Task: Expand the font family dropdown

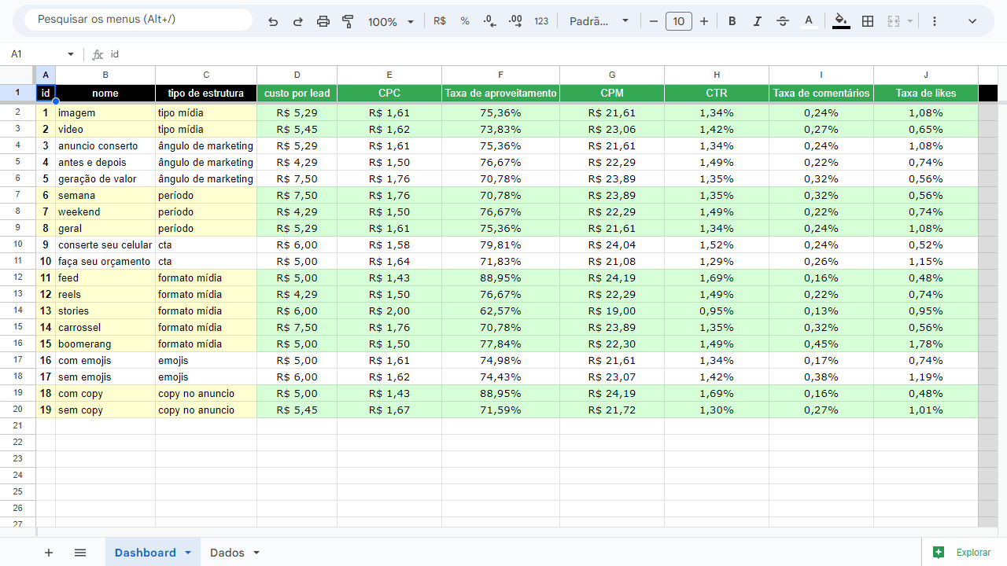Action: 599,21
